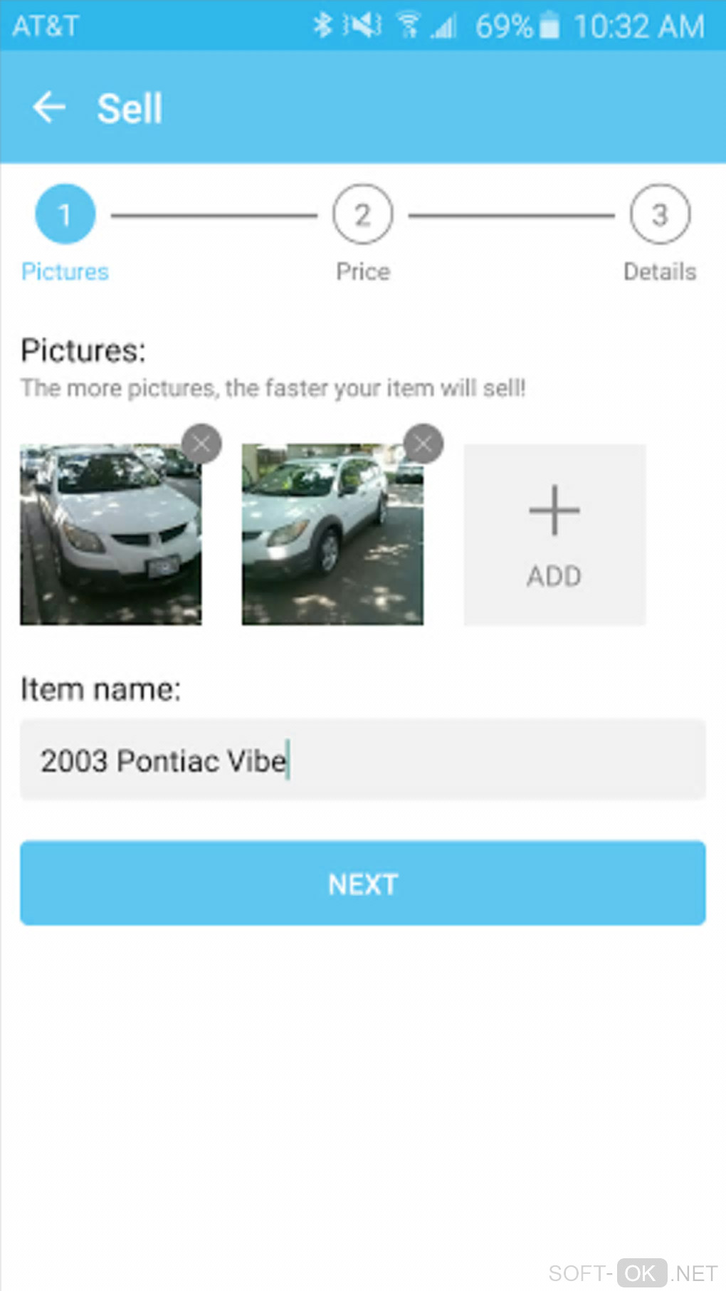
Task: Tap the muted sound status icon
Action: pos(362,26)
